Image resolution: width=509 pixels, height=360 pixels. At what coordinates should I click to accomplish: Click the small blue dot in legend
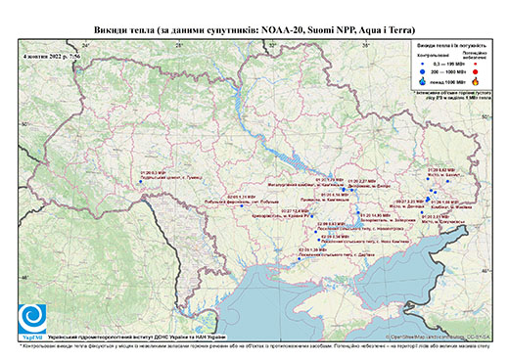(x=423, y=64)
